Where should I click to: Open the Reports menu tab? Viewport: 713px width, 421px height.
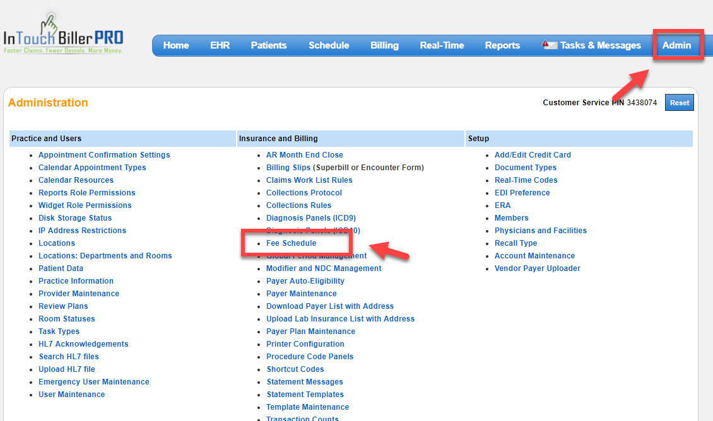pos(502,45)
